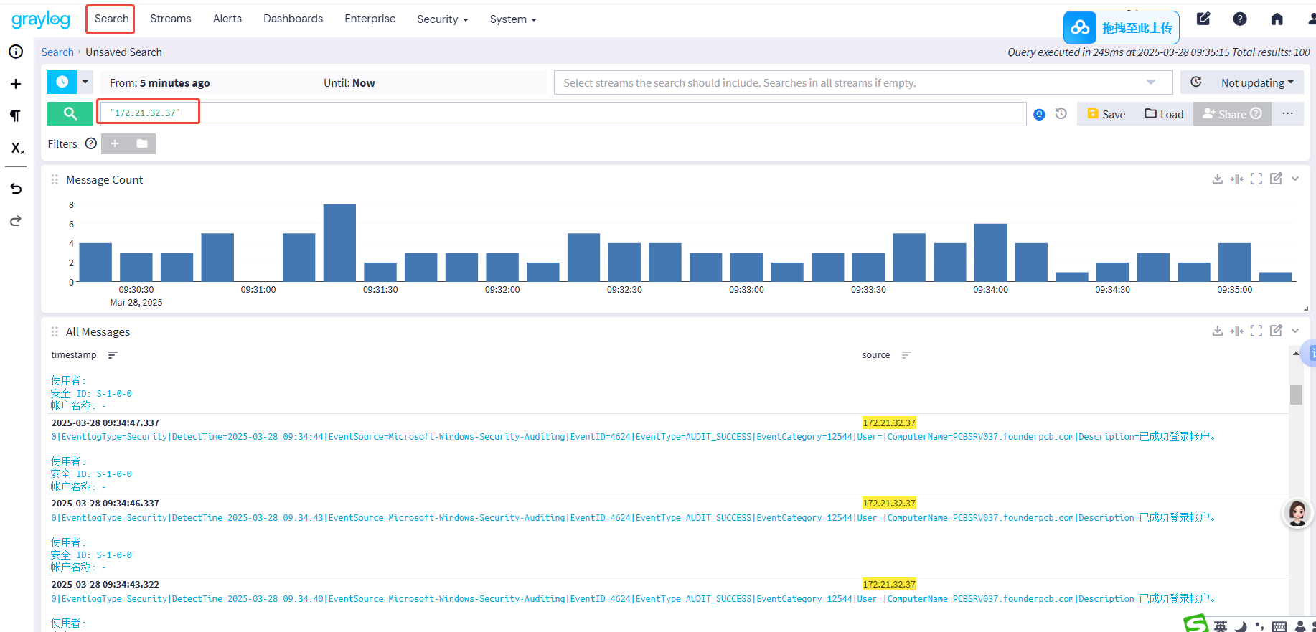Open the more actions ellipsis menu

(1288, 113)
